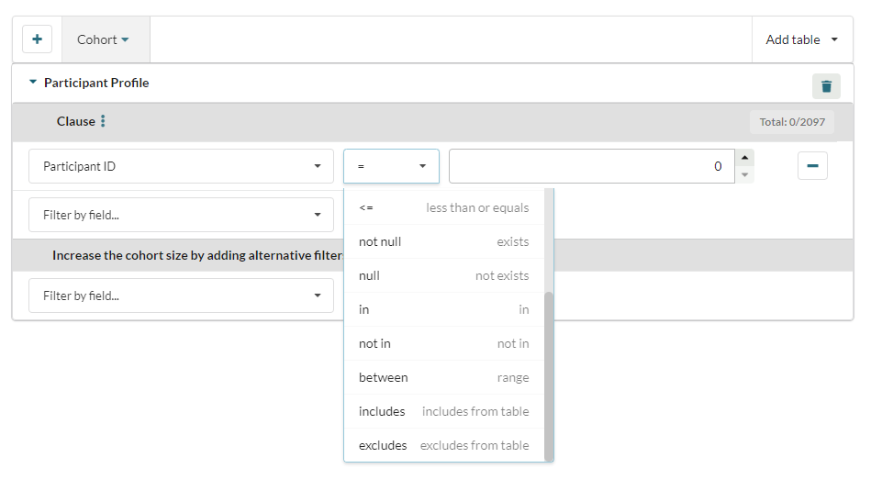Increment the value using the up arrow
The image size is (871, 502).
[745, 158]
